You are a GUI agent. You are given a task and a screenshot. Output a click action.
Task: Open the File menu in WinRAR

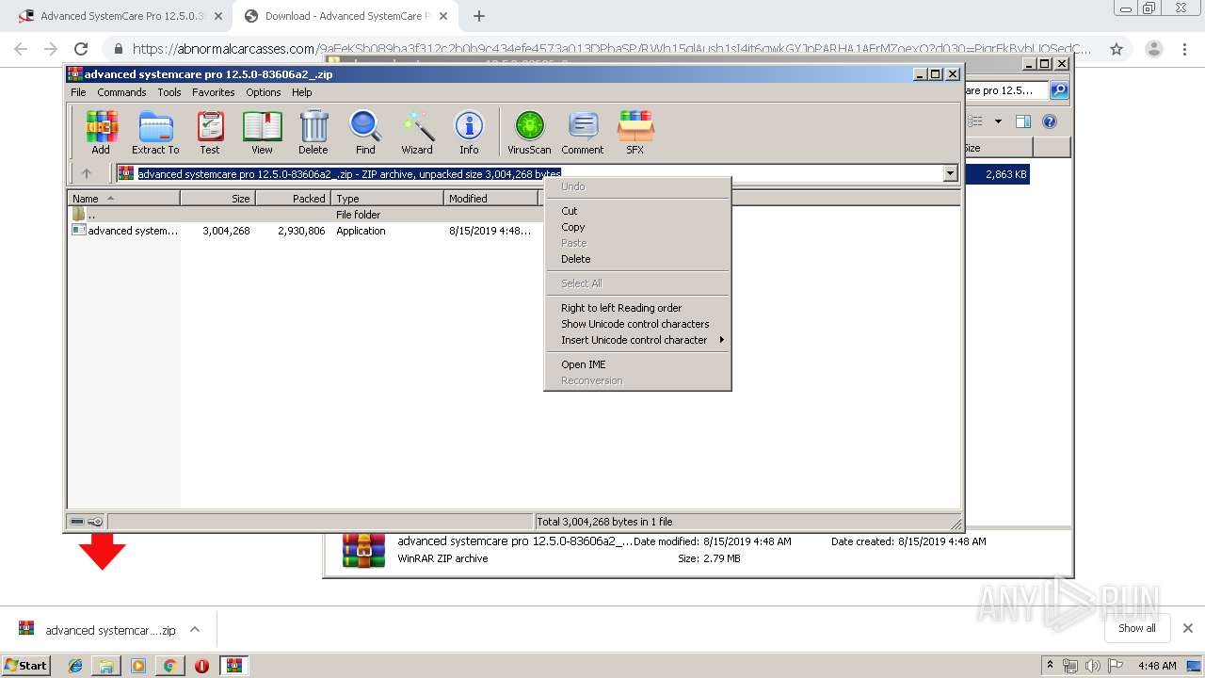(78, 92)
